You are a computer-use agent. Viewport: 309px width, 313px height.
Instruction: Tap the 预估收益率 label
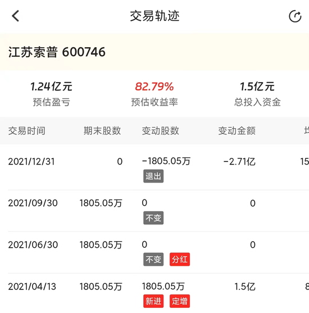pos(154,102)
